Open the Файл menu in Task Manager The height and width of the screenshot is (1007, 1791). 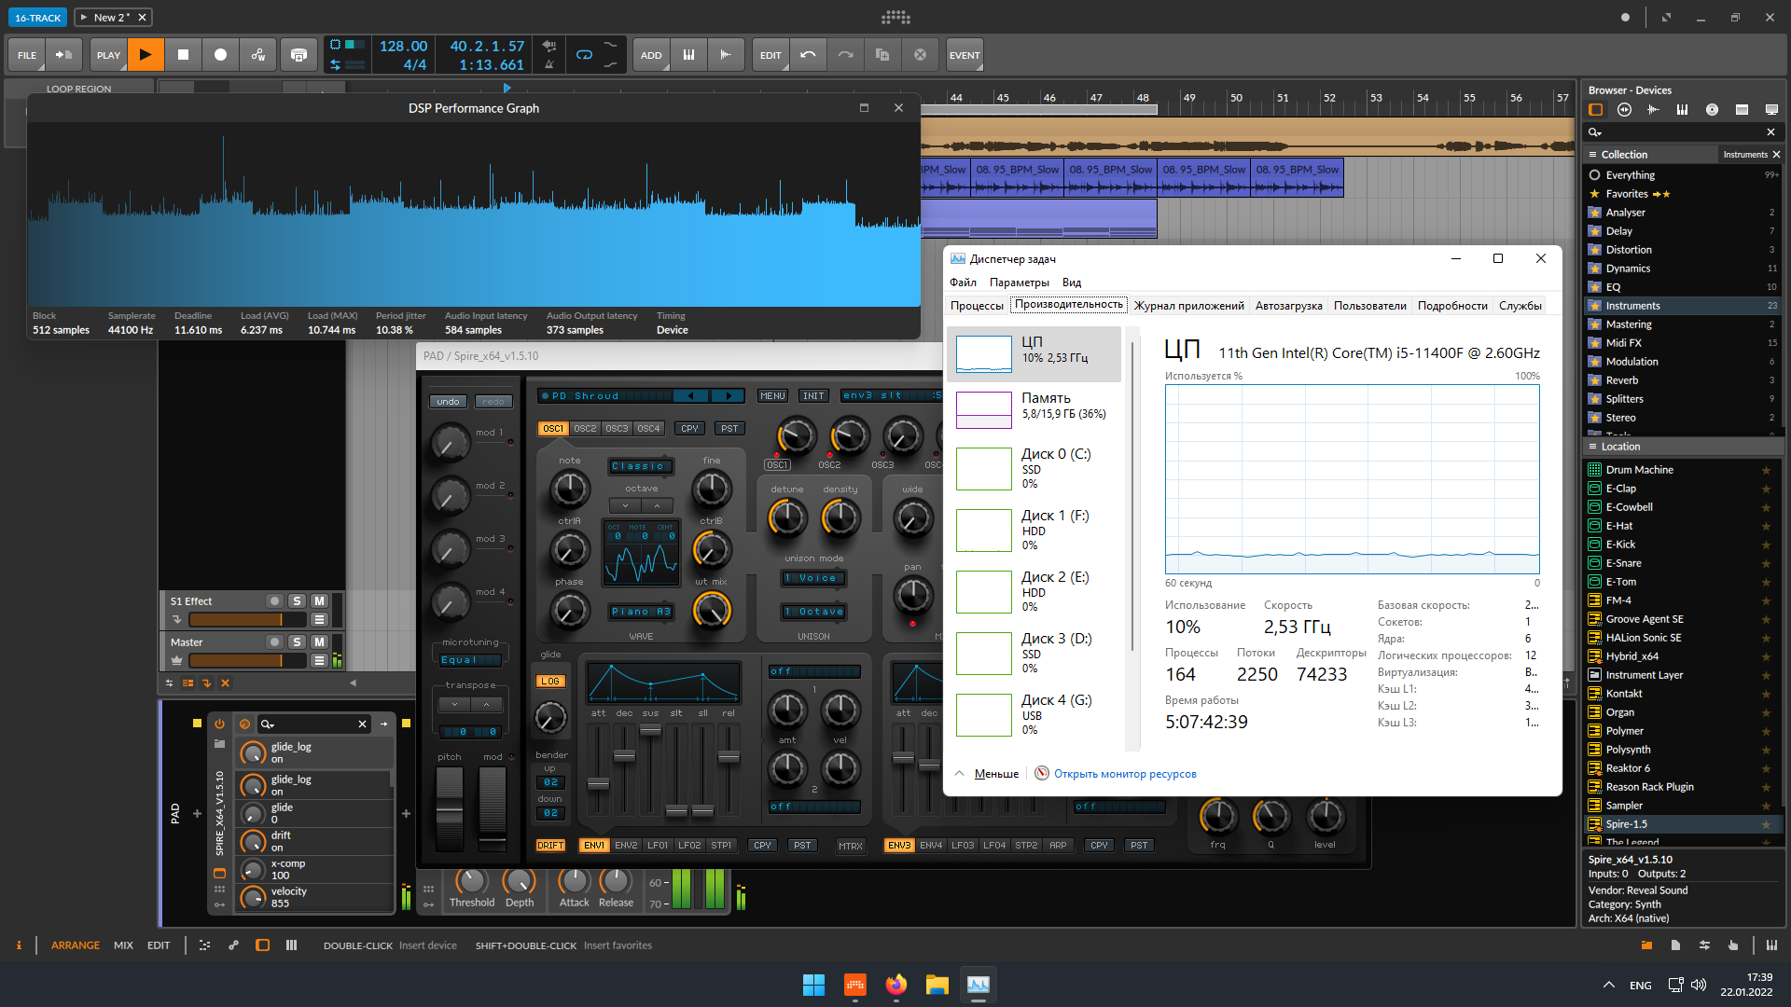click(x=963, y=283)
